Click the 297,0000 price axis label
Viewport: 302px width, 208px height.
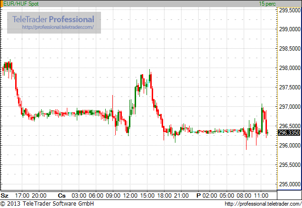[x=290, y=107]
